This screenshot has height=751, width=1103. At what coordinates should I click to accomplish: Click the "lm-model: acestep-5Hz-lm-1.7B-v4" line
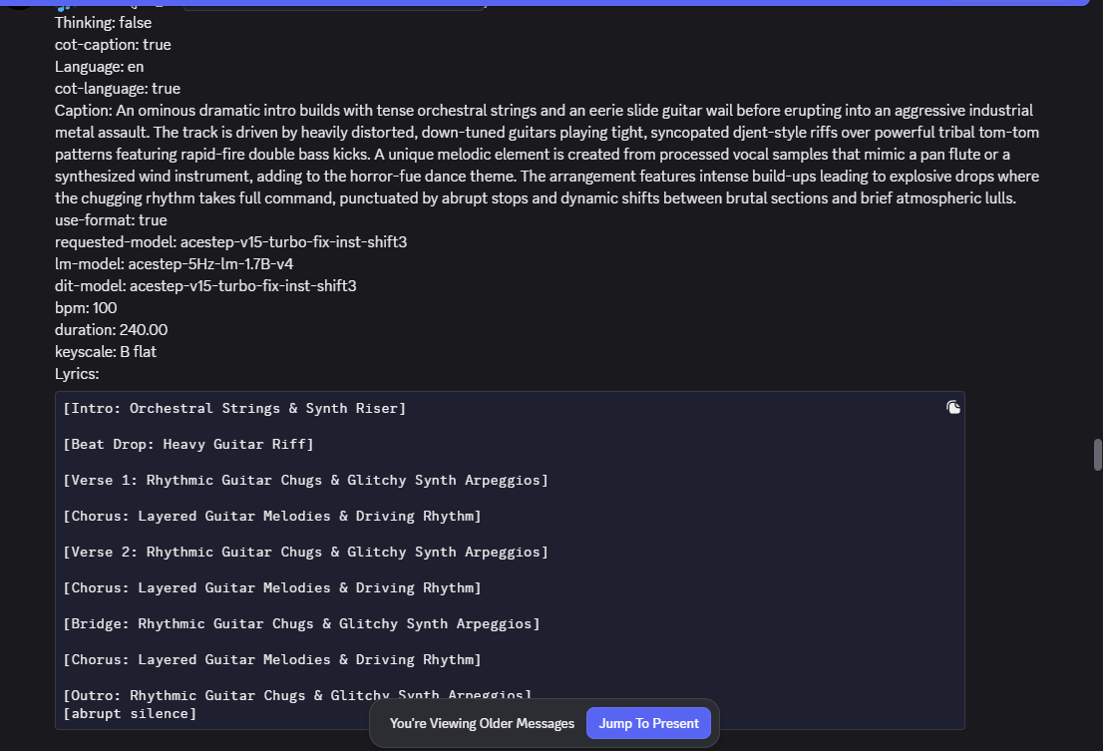click(174, 263)
